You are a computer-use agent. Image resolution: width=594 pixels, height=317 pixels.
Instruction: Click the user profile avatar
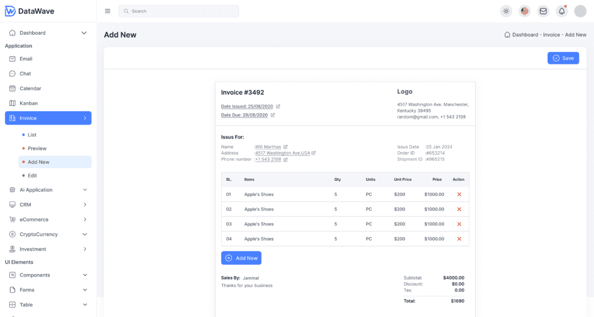coord(580,11)
